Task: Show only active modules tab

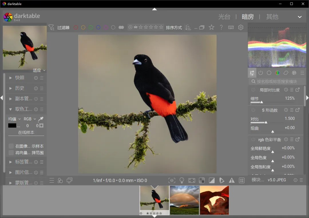Action: [x=261, y=73]
